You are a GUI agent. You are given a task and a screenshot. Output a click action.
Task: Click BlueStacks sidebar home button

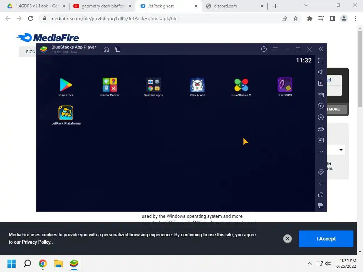coord(320,194)
